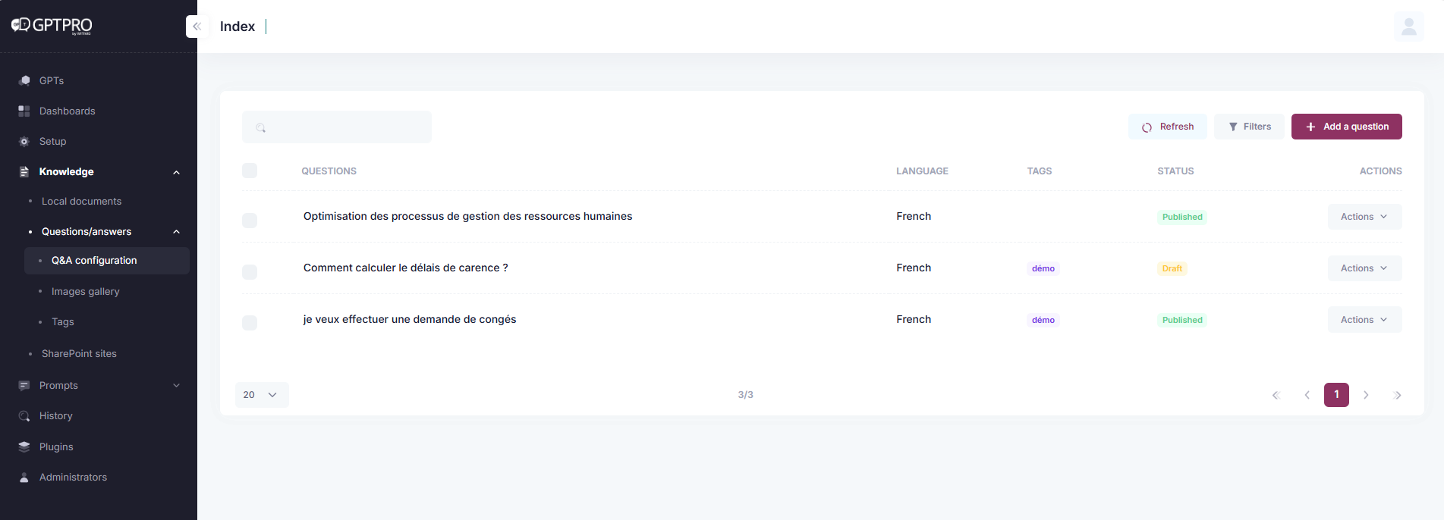Screen dimensions: 1444x520
Task: Collapse the sidebar with double-chevron icon
Action: 197,27
